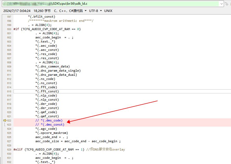
Task: Click the commented line // *(.dms_code)
Action: [x=49, y=120]
